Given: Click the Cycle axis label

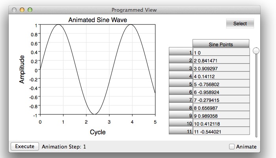Looking at the screenshot, I should coord(98,132).
